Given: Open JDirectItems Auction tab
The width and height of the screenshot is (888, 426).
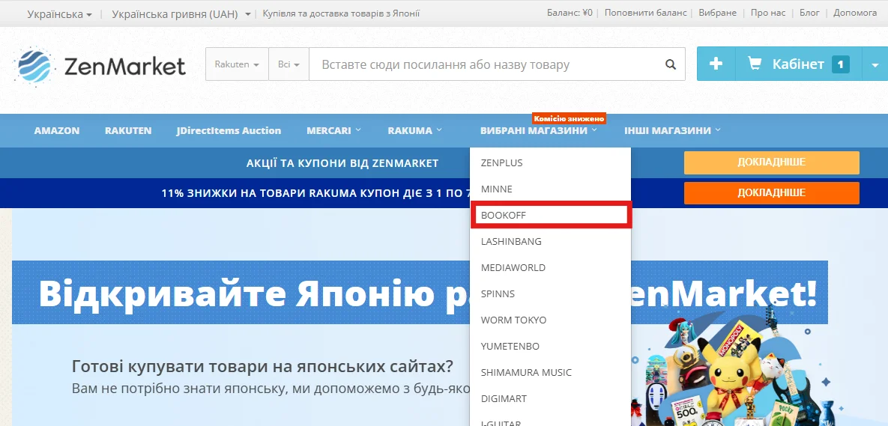Looking at the screenshot, I should [x=229, y=131].
